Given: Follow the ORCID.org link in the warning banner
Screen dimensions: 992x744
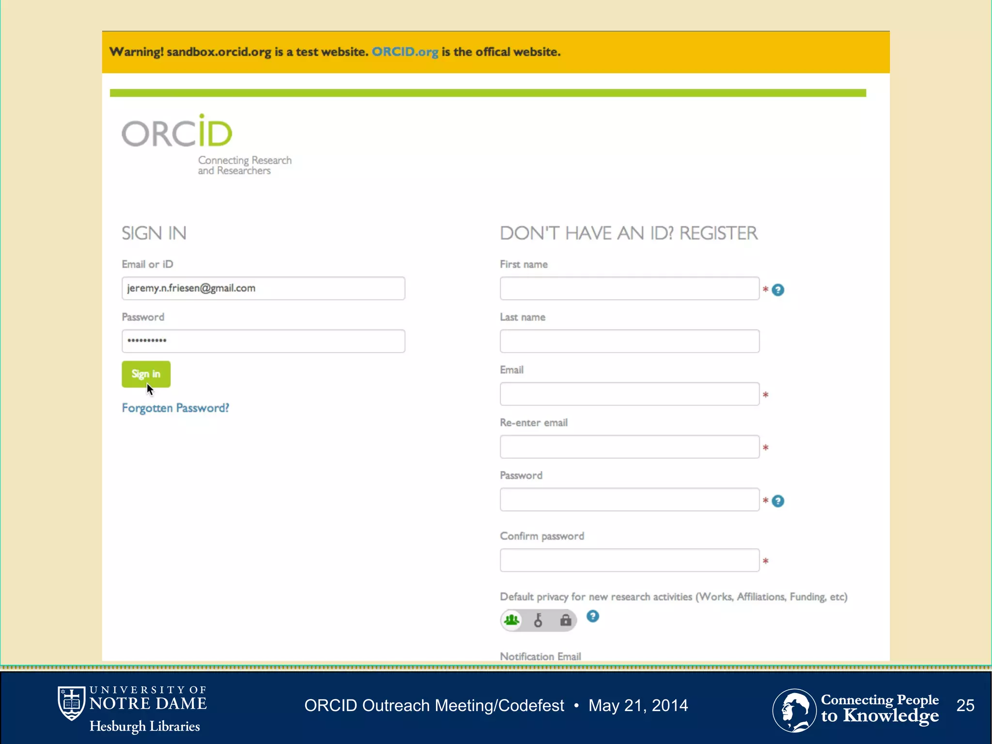Looking at the screenshot, I should pos(405,52).
